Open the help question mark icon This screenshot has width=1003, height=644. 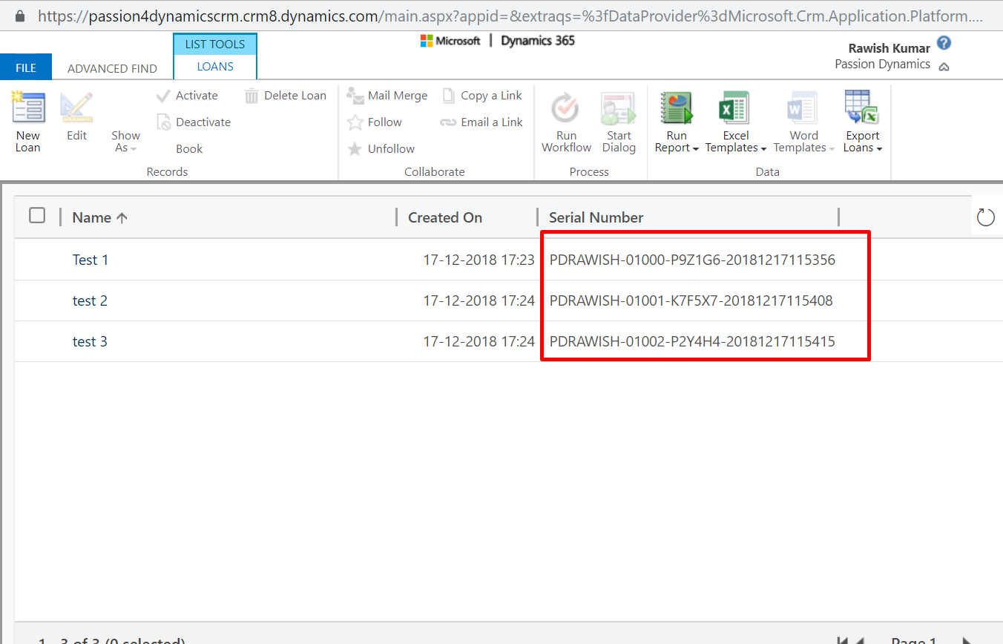[944, 43]
